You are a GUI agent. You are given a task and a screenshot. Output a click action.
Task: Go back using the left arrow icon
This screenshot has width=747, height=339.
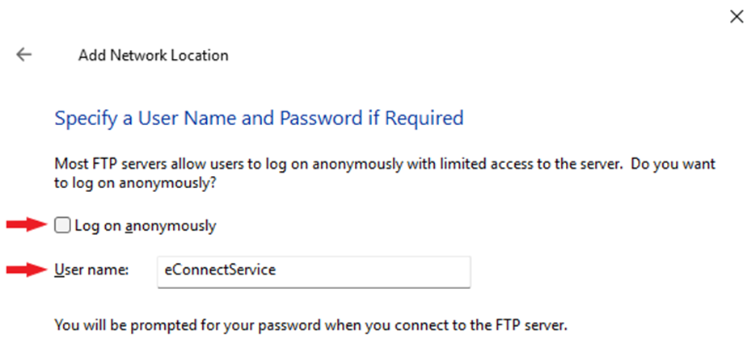point(24,55)
